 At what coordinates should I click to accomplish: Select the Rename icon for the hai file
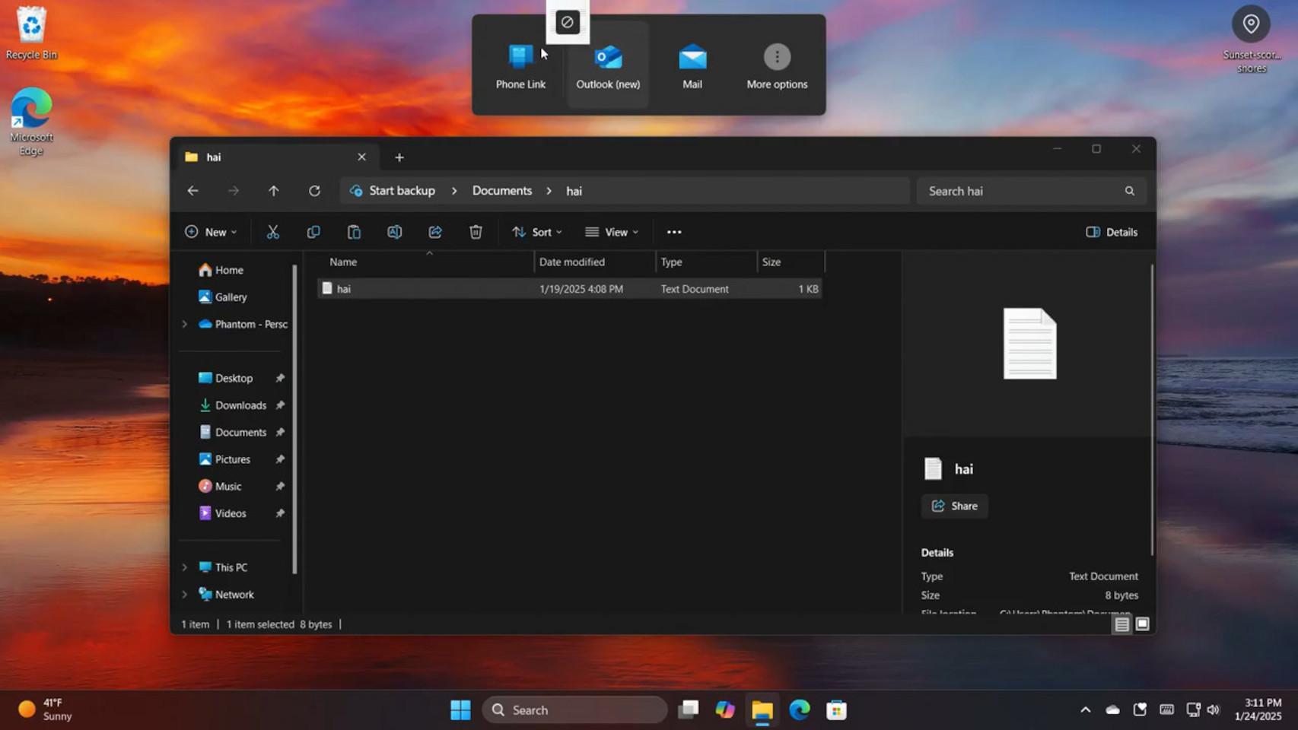coord(393,232)
